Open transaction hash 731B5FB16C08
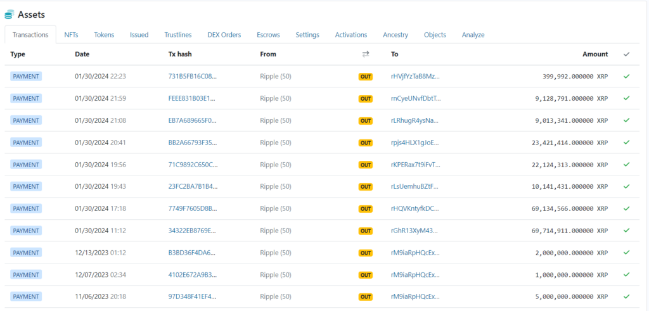The width and height of the screenshot is (649, 311). pos(192,77)
